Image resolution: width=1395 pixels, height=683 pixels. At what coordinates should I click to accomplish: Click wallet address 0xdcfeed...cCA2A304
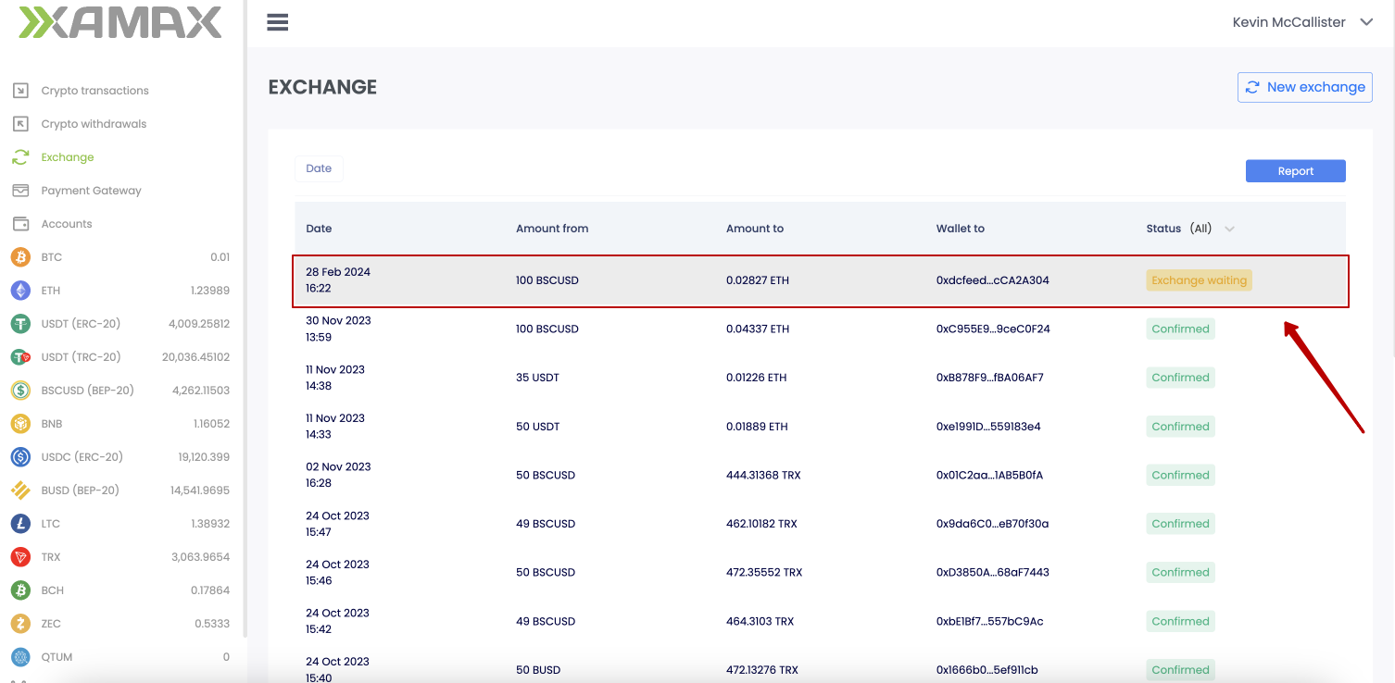point(993,280)
